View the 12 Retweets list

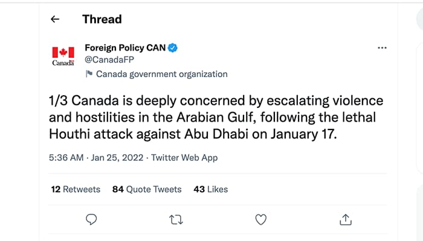[x=76, y=189]
